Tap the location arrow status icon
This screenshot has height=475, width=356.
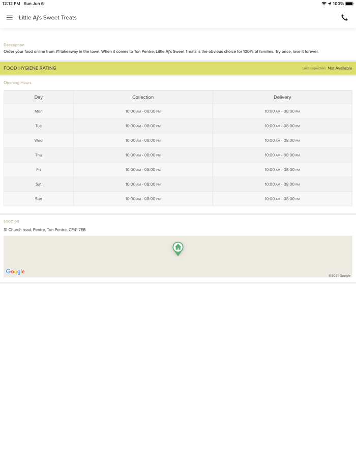pos(330,4)
